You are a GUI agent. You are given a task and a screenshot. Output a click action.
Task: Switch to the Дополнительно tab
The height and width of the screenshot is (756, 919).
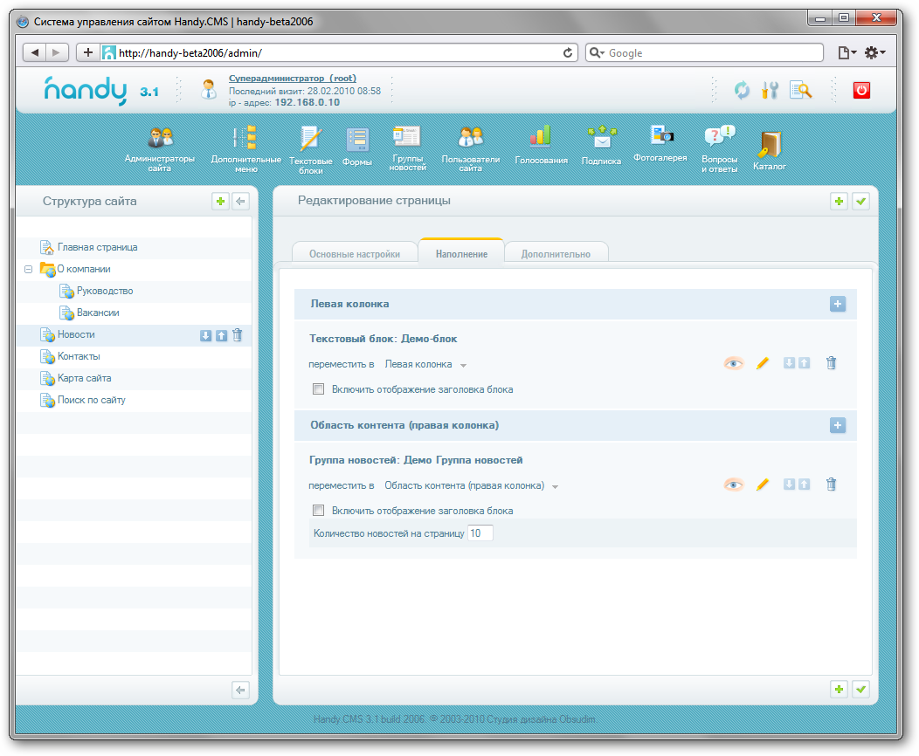tap(556, 254)
